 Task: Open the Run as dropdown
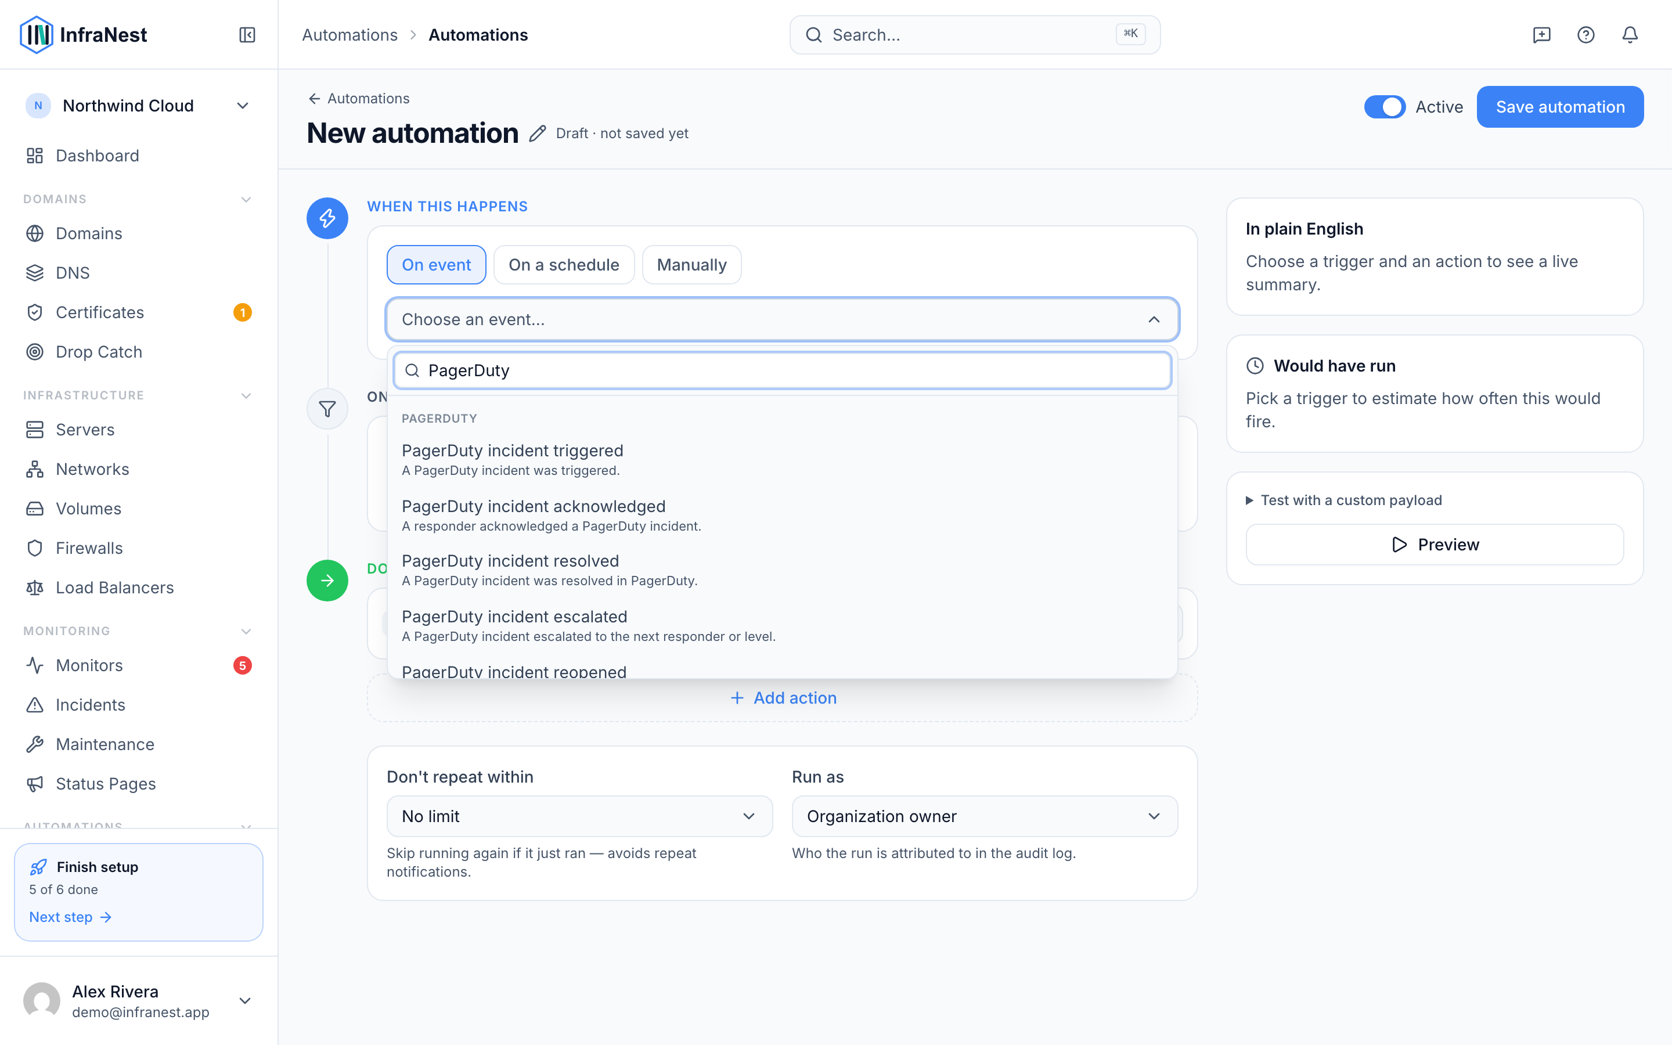click(985, 816)
